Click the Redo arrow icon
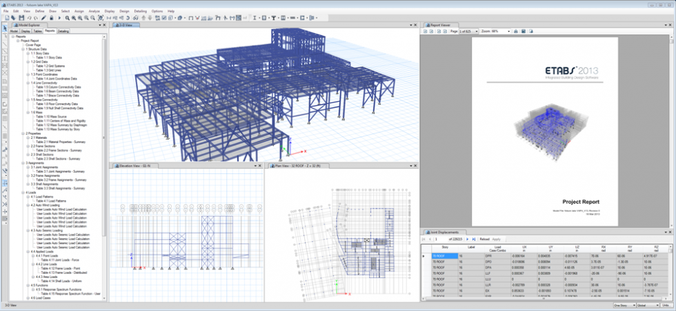Viewport: 676px width, 311px height. coord(36,18)
